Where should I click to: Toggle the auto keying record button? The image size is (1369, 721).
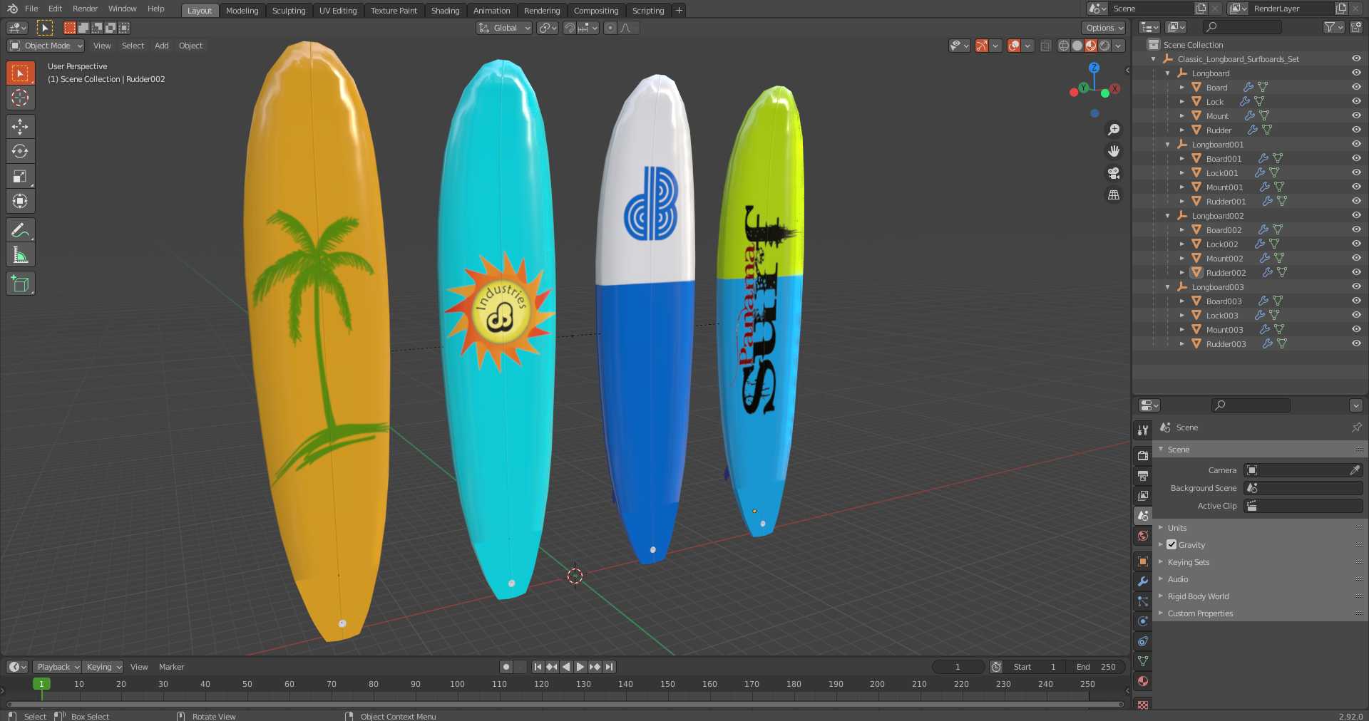[x=506, y=667]
